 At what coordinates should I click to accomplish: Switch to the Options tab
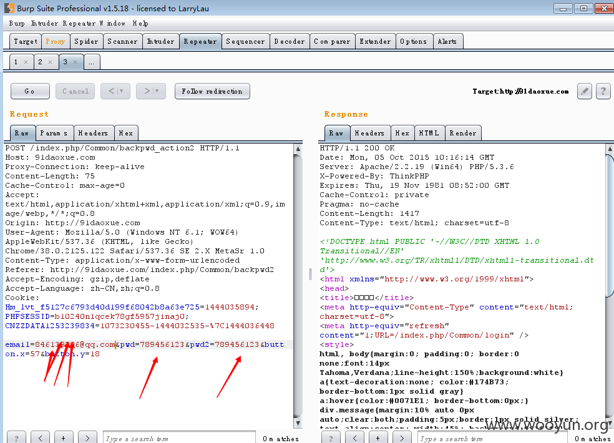[414, 41]
